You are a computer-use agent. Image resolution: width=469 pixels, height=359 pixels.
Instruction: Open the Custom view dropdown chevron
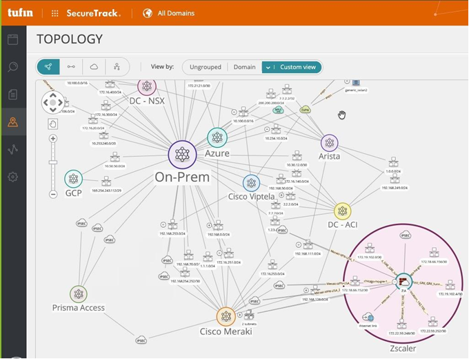coord(268,67)
